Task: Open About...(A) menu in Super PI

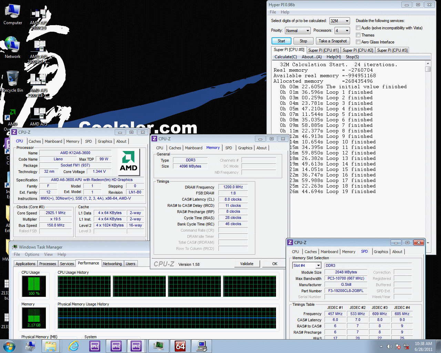Action: [311, 57]
